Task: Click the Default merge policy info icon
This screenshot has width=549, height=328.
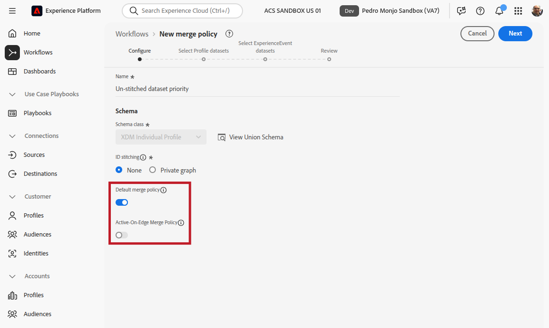Action: [x=163, y=190]
